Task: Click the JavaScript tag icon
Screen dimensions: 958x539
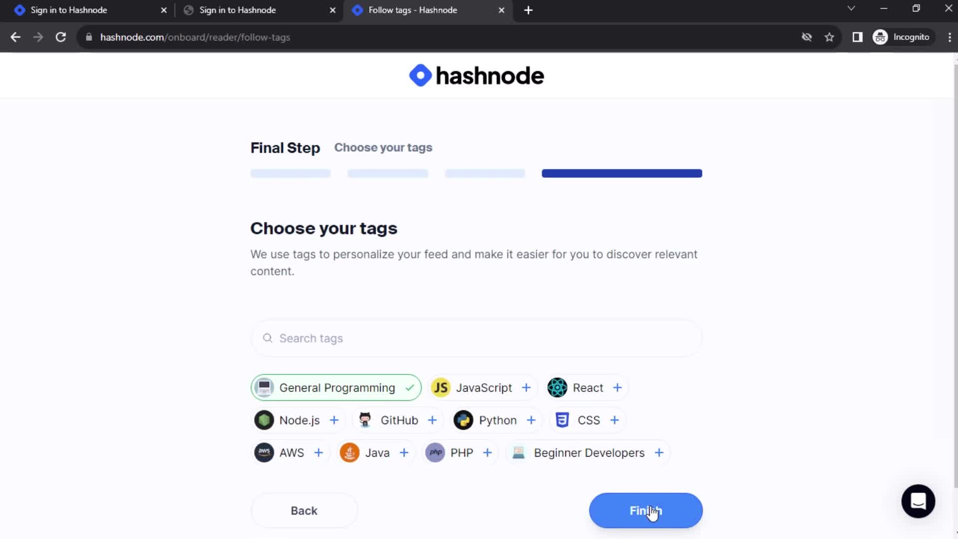Action: 441,388
